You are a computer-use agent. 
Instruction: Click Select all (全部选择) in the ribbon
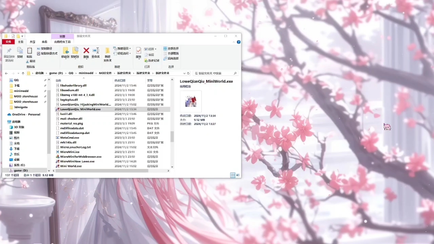[171, 48]
